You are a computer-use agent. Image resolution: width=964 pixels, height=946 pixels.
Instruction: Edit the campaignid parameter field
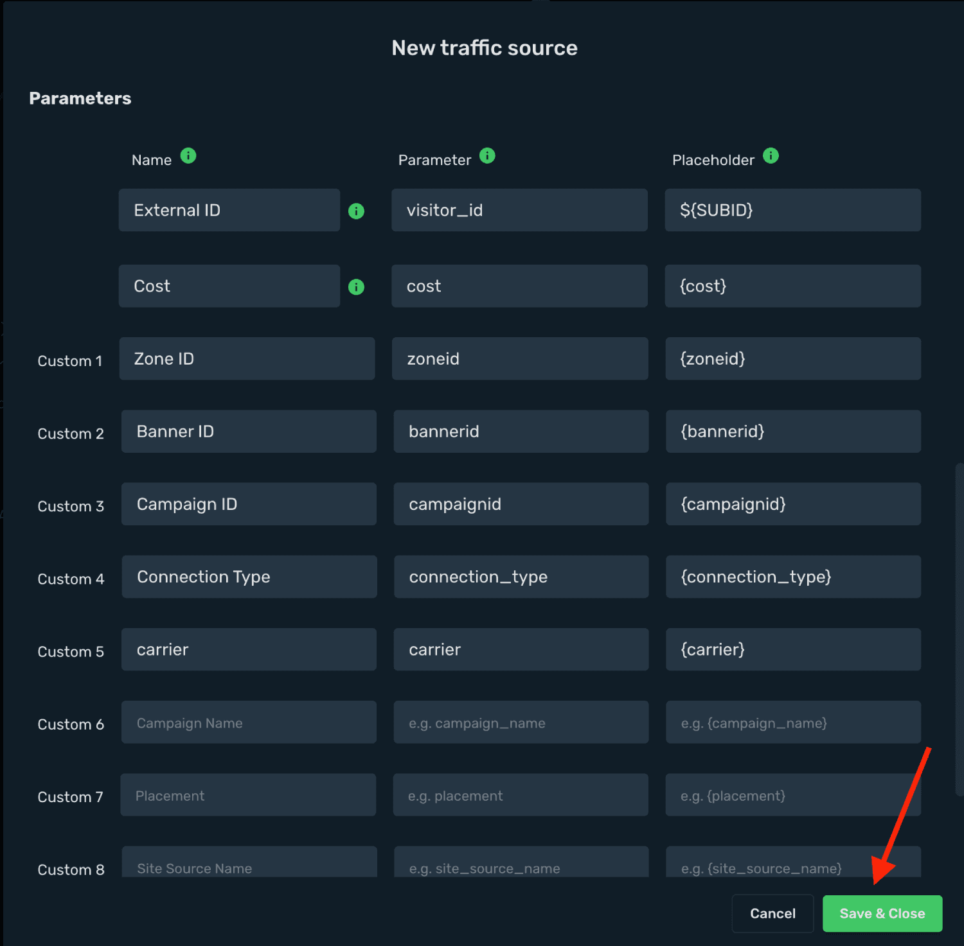521,504
